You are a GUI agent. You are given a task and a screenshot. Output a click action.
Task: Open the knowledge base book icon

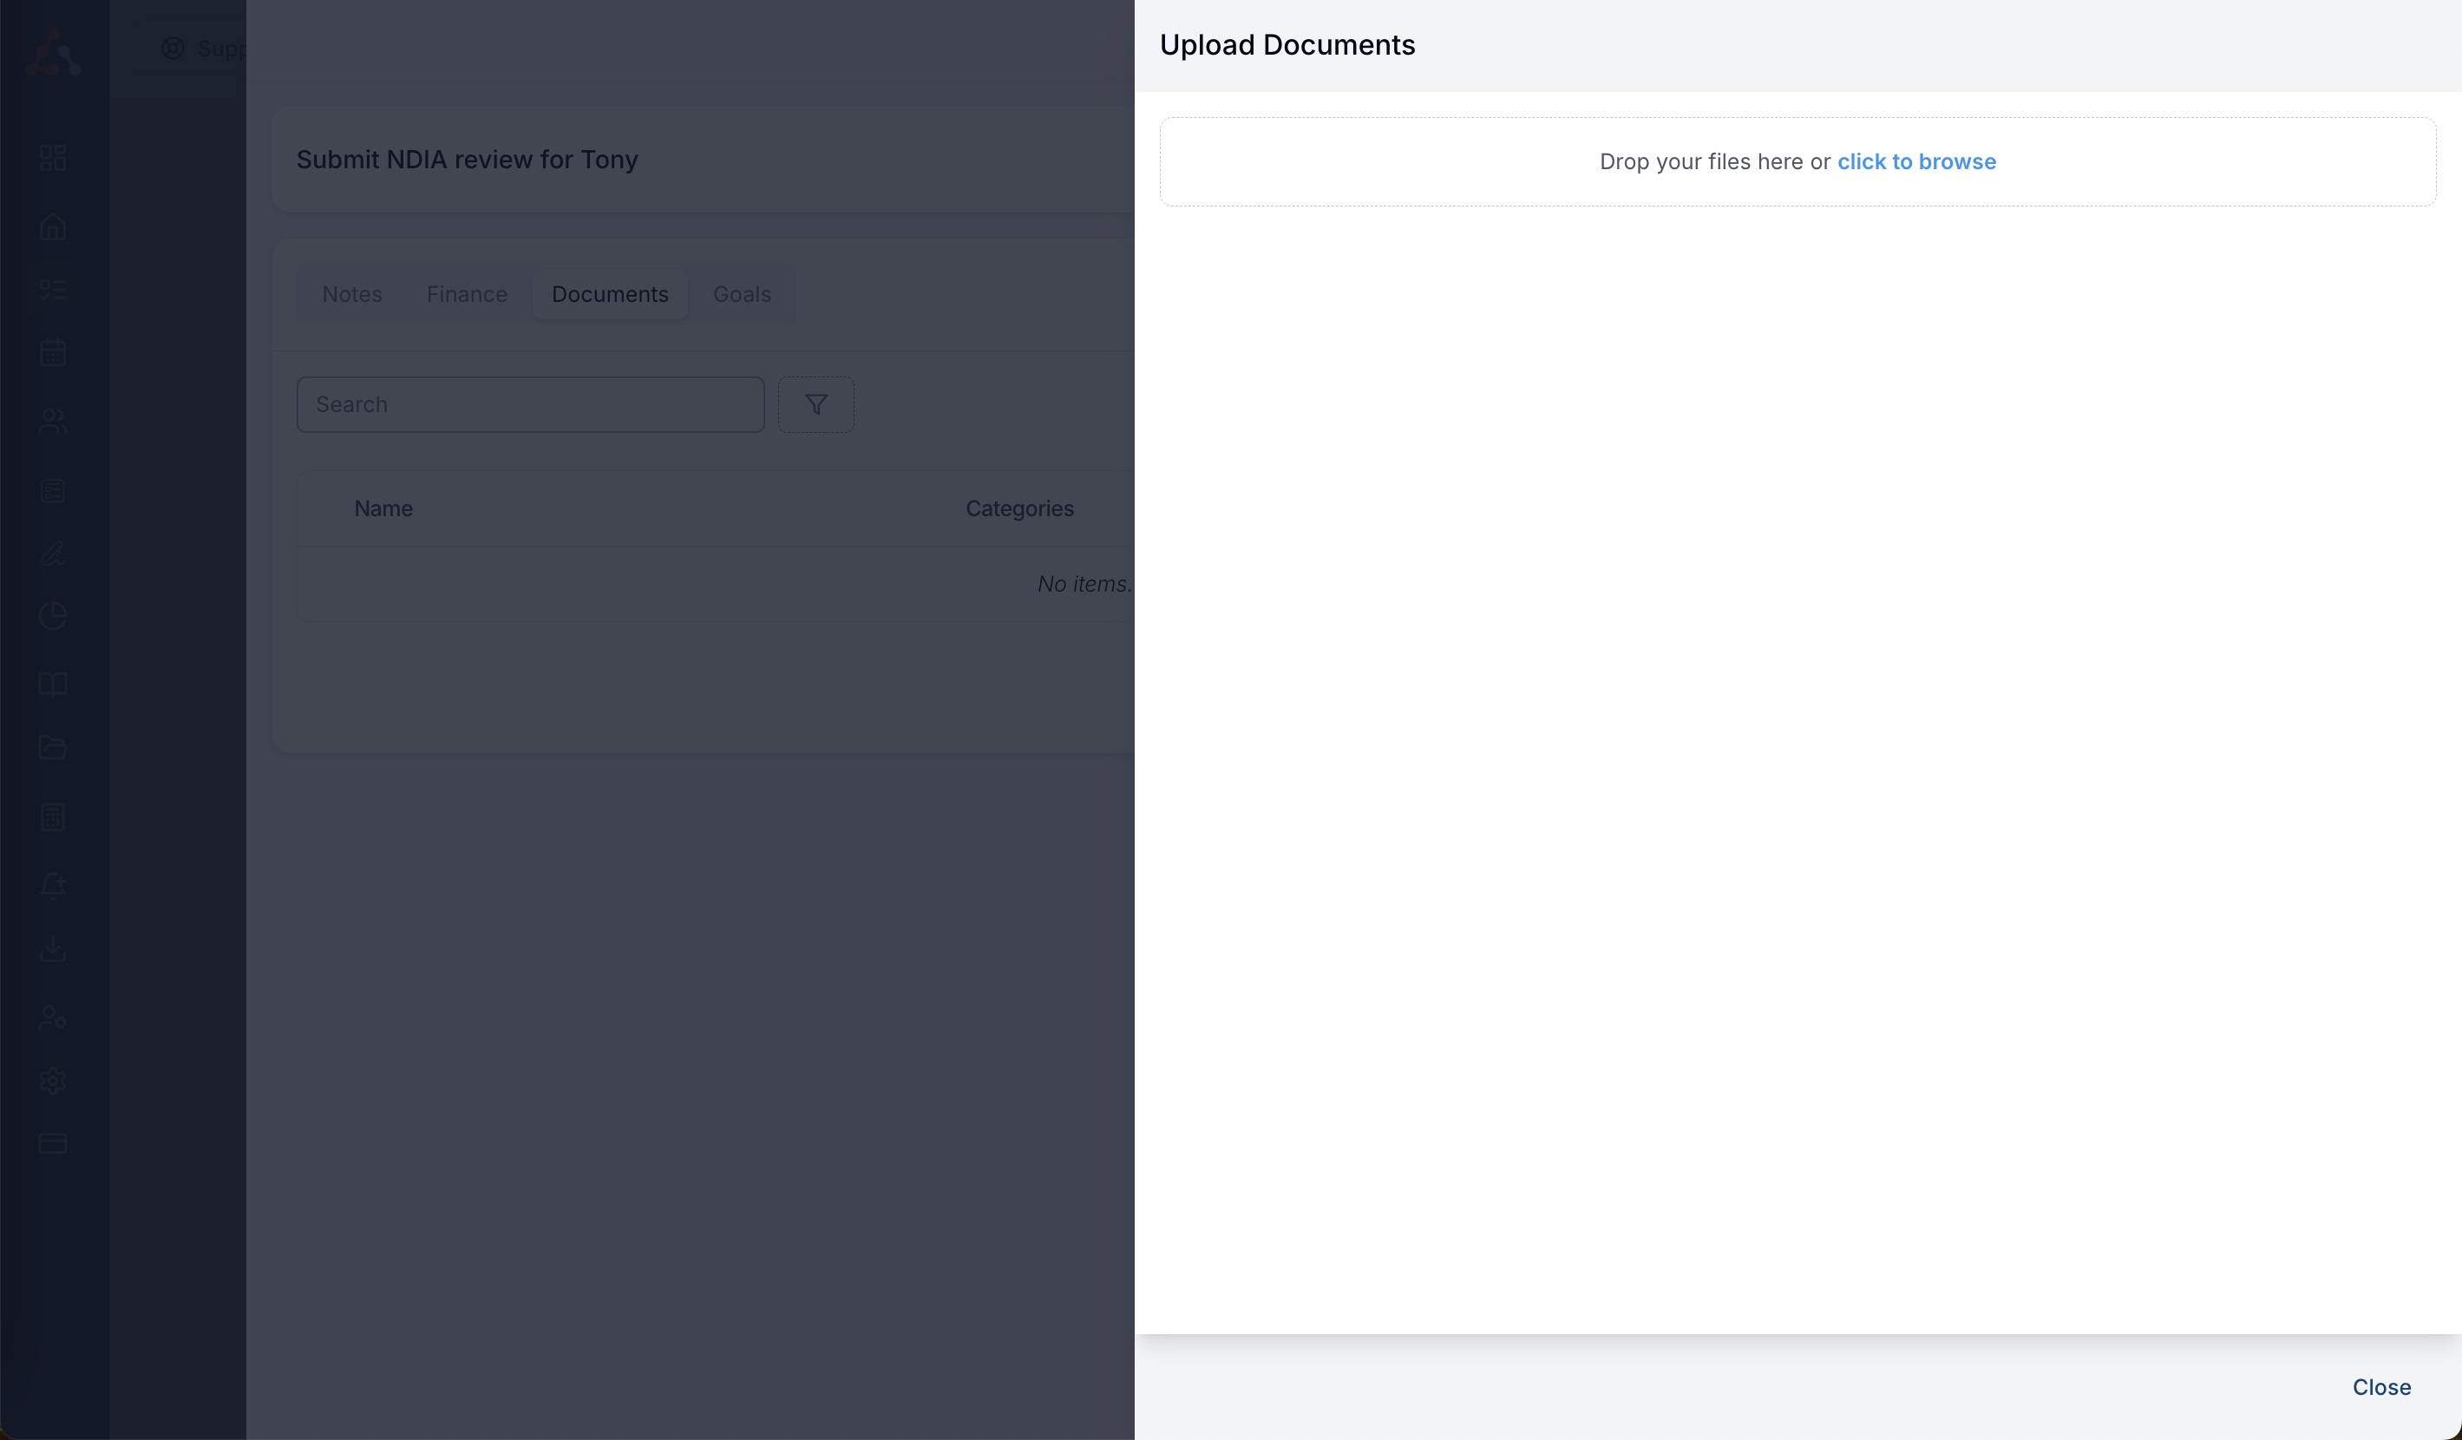54,684
